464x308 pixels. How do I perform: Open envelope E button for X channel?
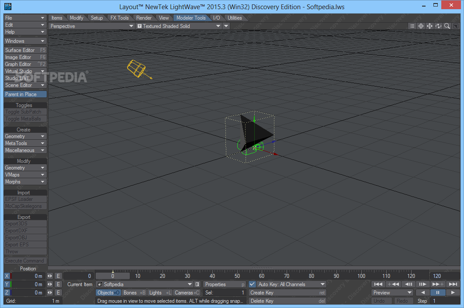pos(58,276)
